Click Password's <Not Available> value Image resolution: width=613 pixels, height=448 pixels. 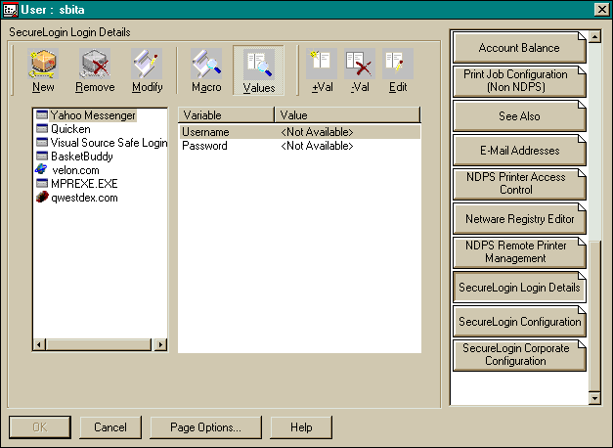pyautogui.click(x=317, y=146)
